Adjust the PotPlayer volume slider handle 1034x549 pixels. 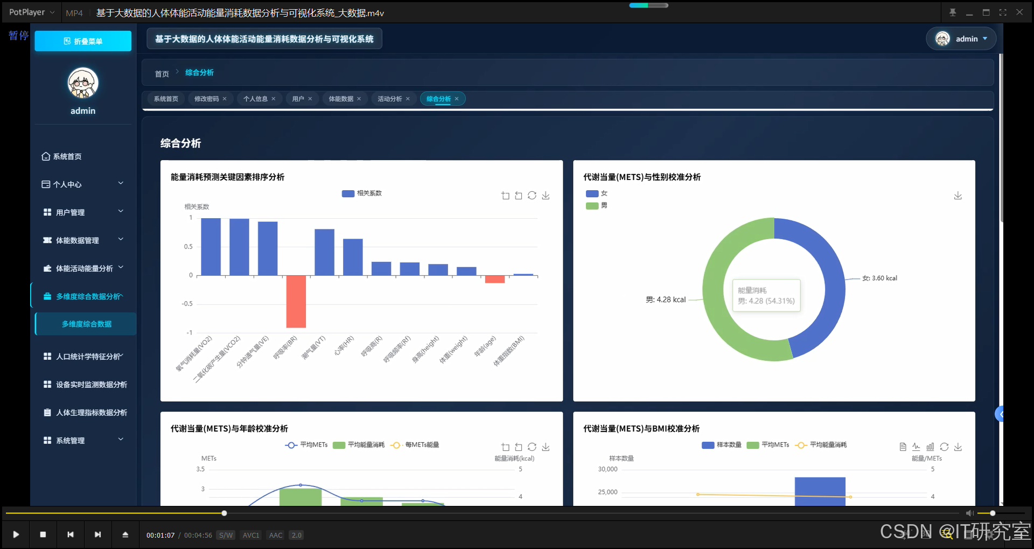(x=993, y=513)
